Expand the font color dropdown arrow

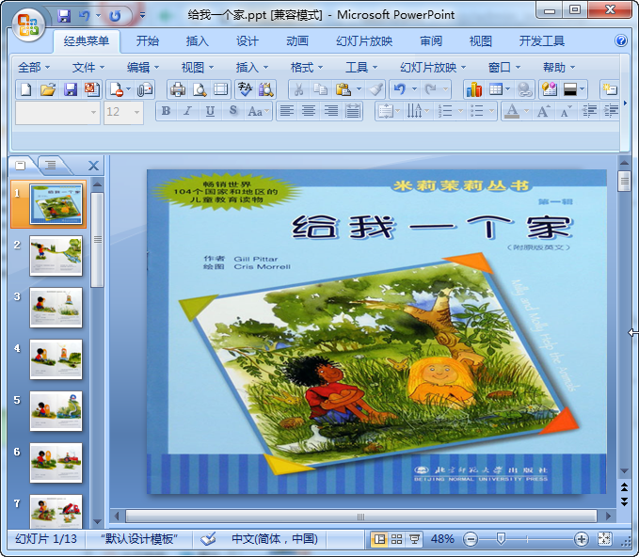[x=526, y=111]
